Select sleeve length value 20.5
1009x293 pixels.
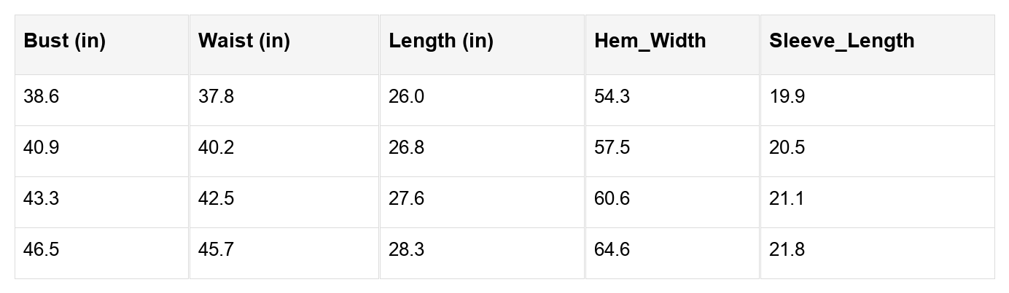[x=787, y=148]
